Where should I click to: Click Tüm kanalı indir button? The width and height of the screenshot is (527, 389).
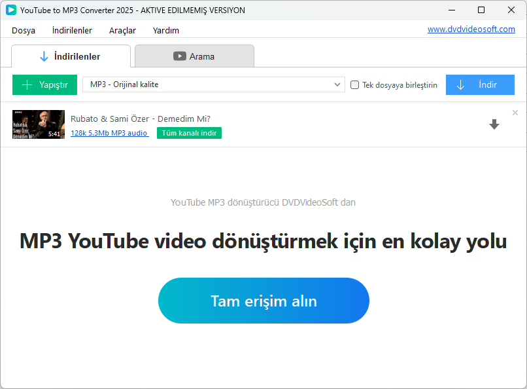click(x=189, y=133)
